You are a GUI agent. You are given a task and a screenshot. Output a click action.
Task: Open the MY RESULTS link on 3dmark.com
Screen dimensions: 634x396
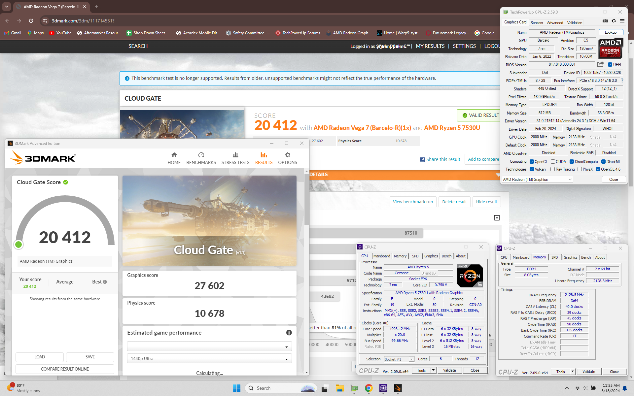[x=430, y=46]
